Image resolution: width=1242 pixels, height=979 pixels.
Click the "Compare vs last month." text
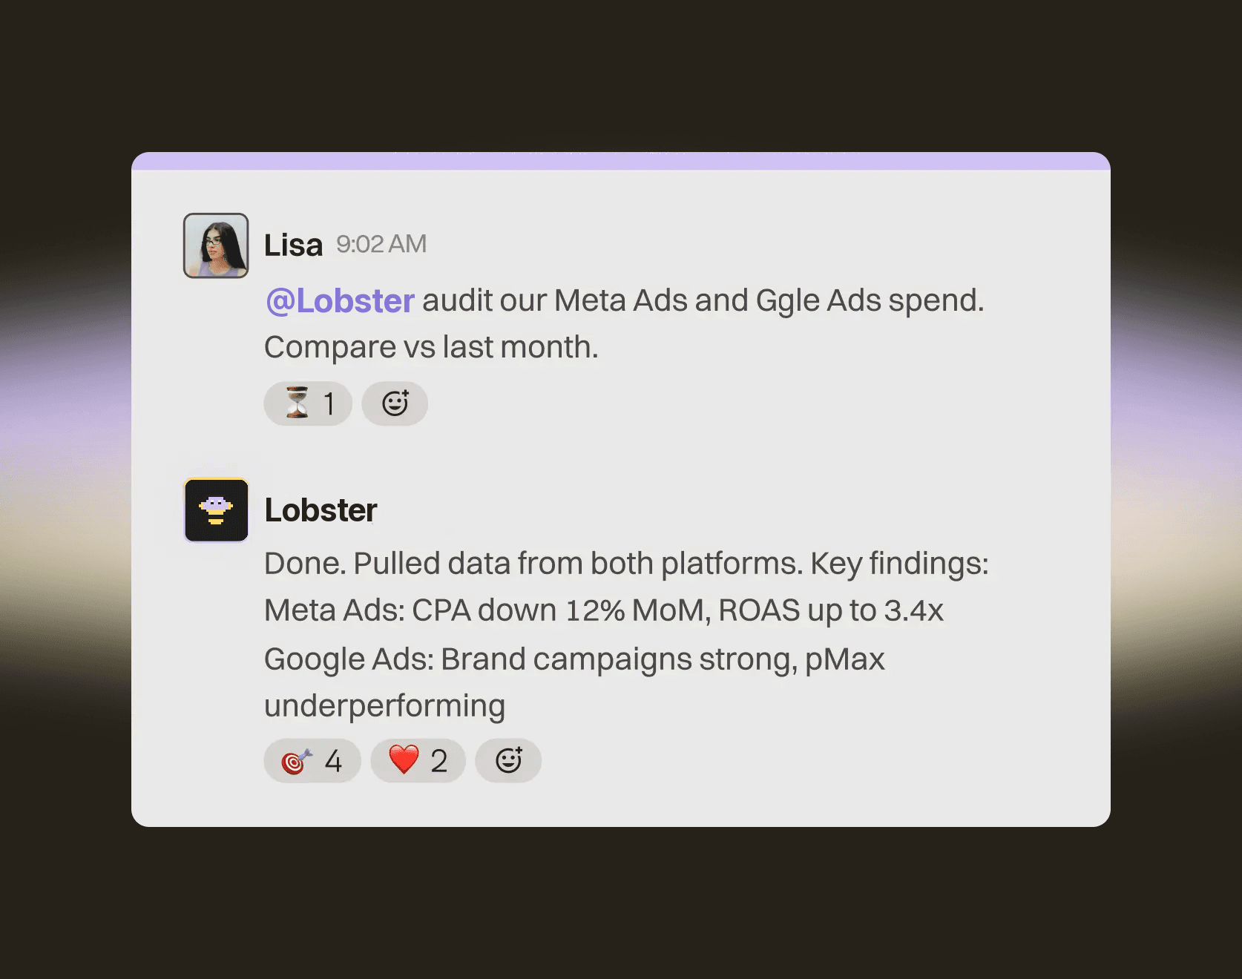(x=431, y=347)
